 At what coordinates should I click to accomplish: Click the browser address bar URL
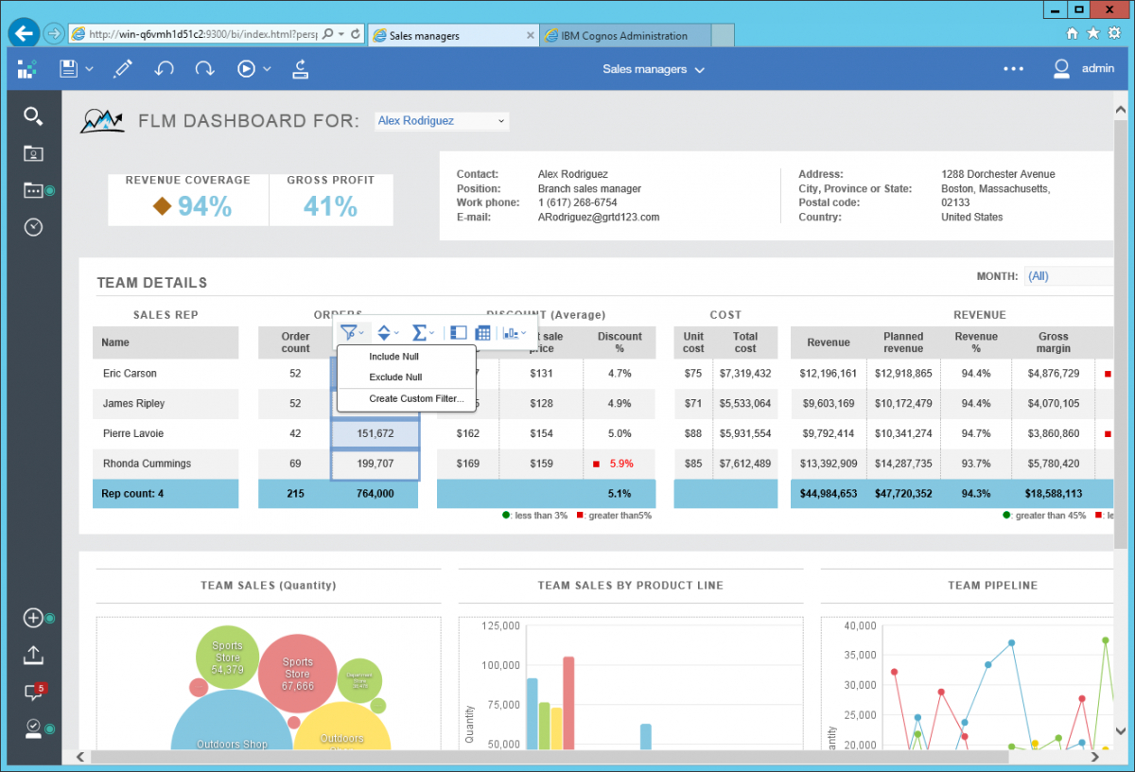[202, 34]
